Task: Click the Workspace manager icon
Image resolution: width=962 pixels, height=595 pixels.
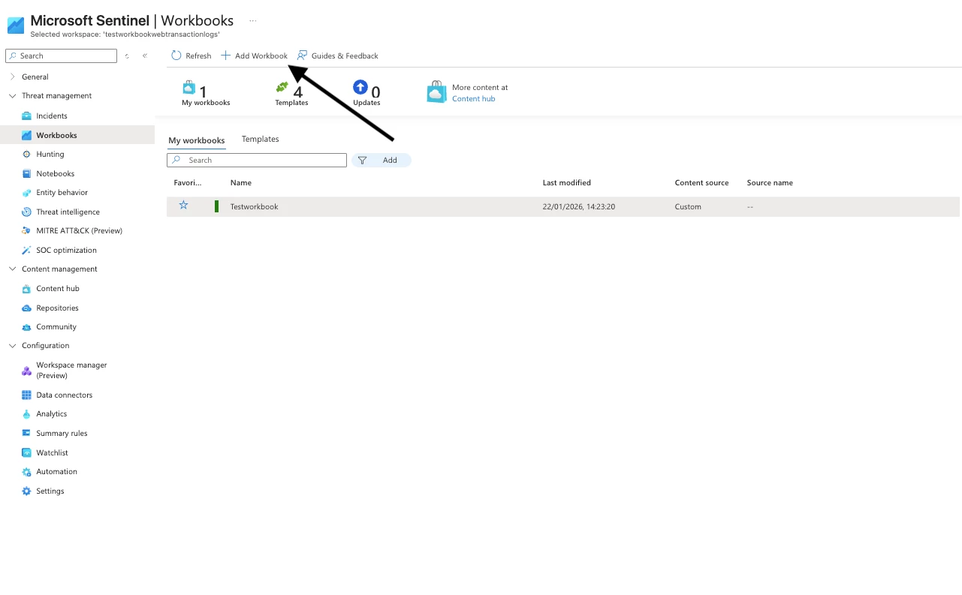Action: (x=26, y=371)
